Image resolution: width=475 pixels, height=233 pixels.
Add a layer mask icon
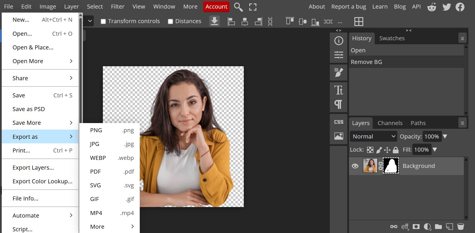pyautogui.click(x=416, y=227)
